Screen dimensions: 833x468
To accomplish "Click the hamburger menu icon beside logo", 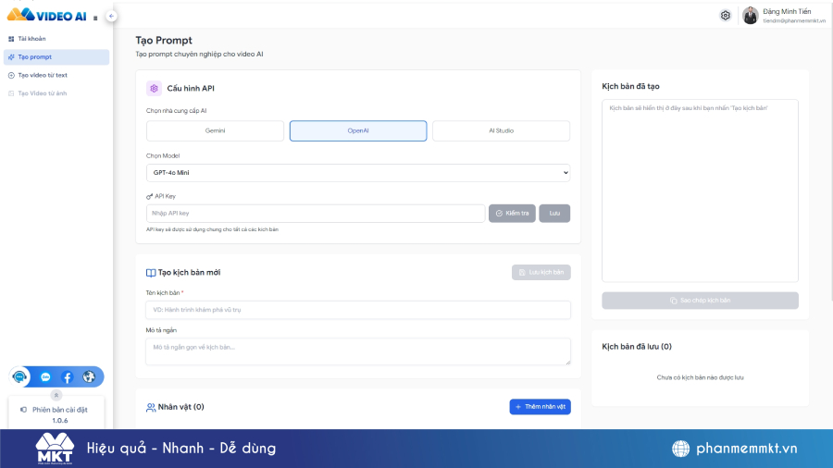I will 95,18.
